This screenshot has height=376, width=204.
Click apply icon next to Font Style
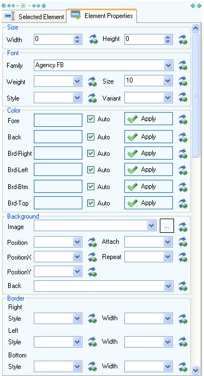coord(93,98)
